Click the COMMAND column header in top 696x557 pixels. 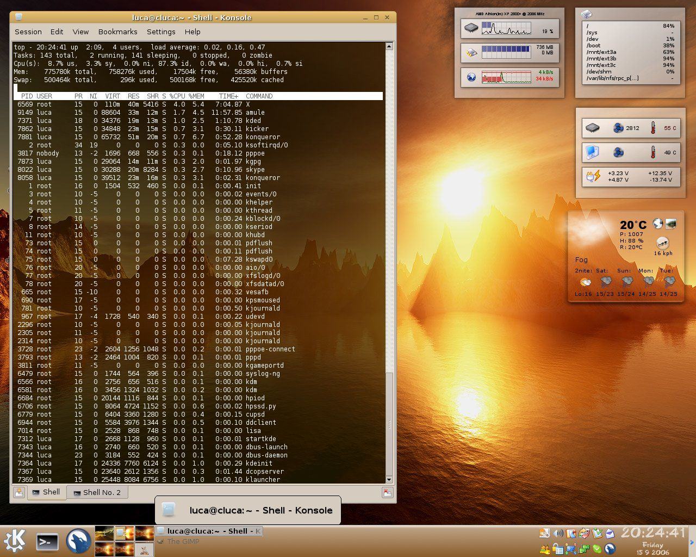pos(259,96)
